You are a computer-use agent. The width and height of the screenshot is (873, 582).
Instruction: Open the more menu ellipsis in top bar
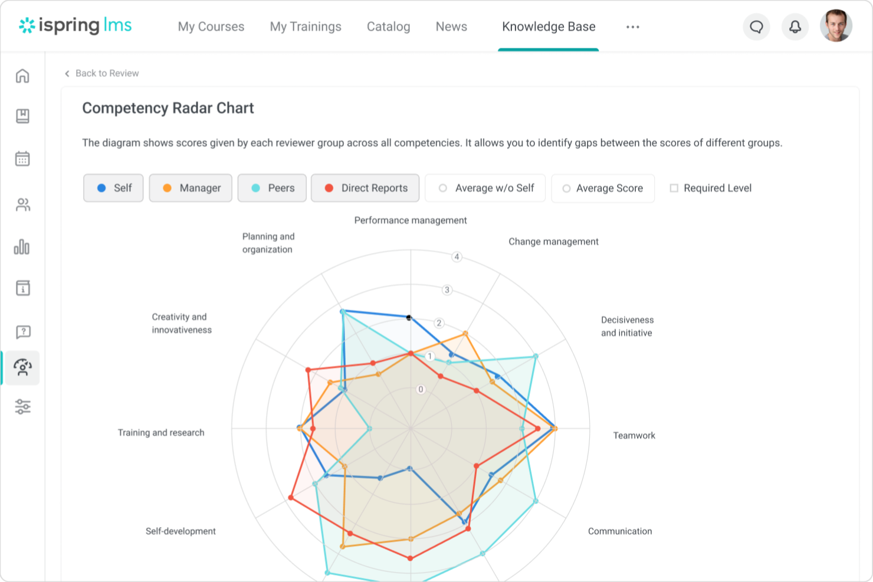pos(632,27)
